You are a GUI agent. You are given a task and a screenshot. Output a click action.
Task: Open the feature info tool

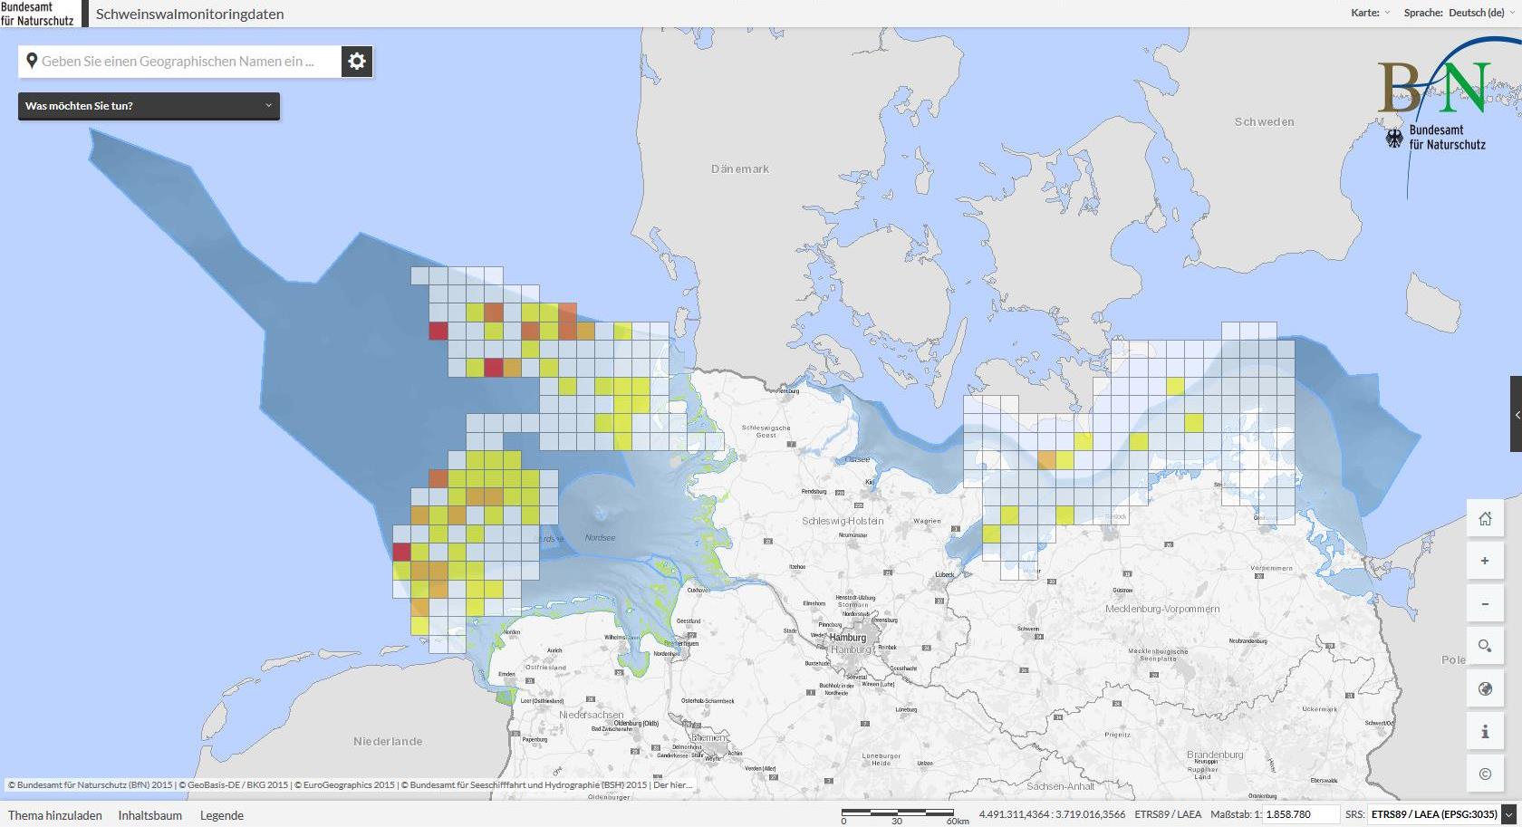pos(1485,732)
